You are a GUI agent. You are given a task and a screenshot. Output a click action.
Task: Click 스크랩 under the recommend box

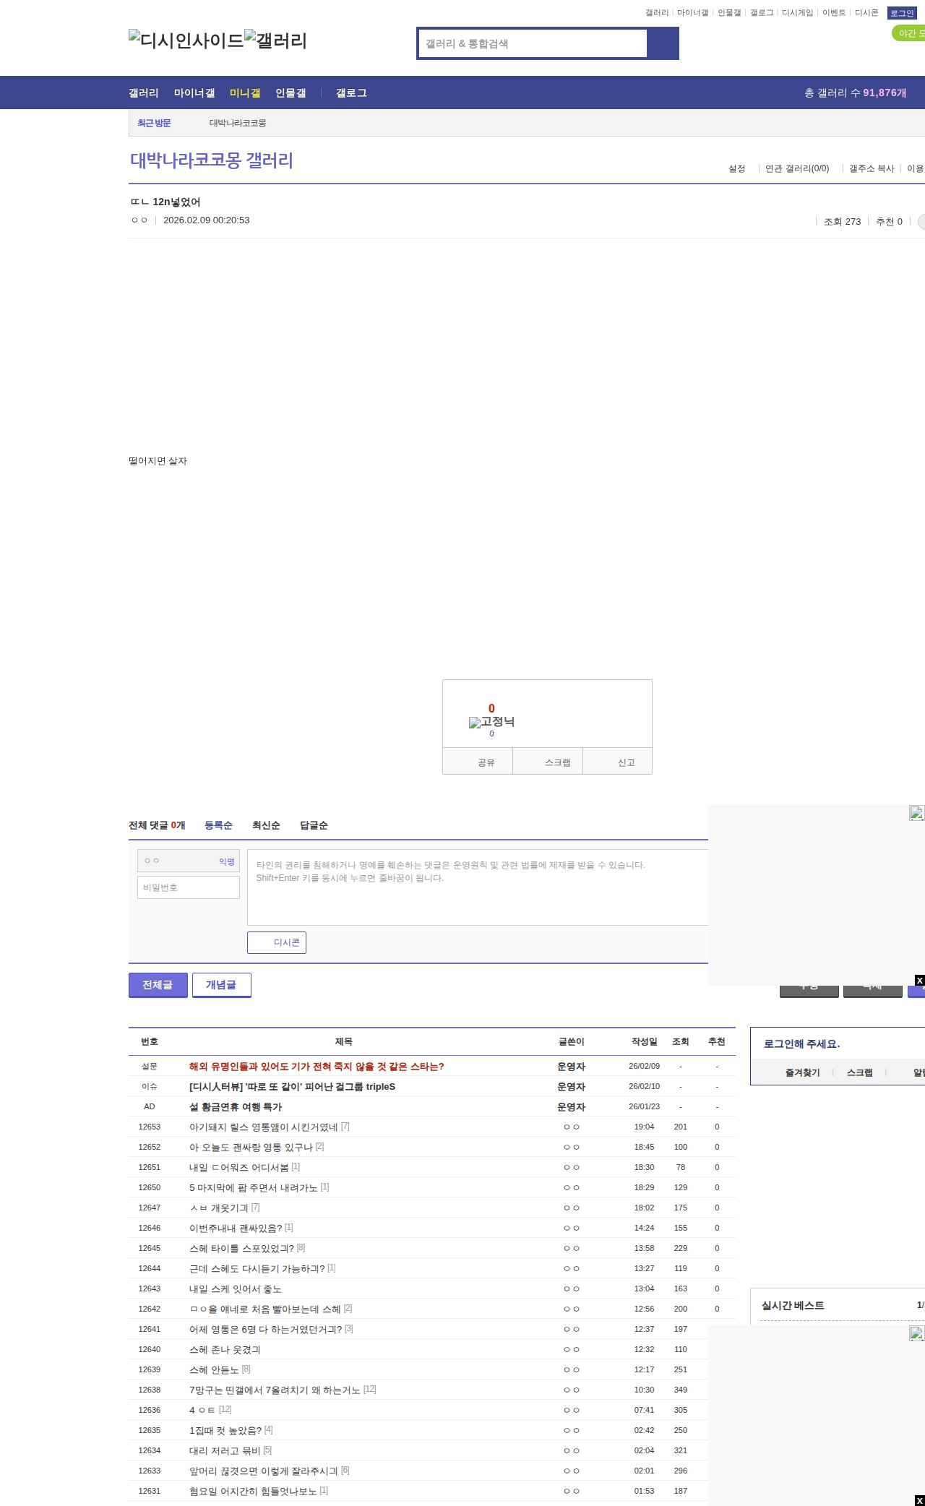click(548, 762)
